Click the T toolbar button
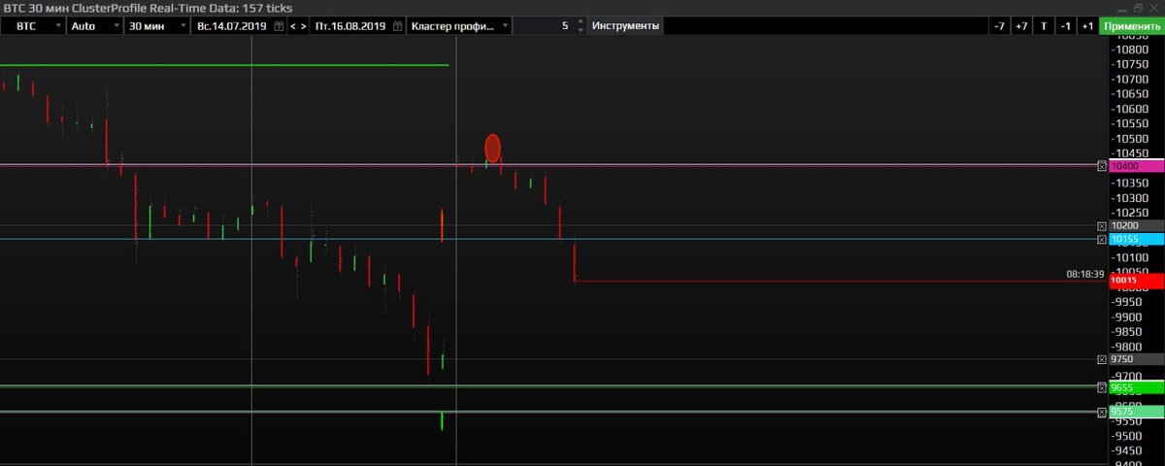The height and width of the screenshot is (466, 1165). [x=1044, y=26]
